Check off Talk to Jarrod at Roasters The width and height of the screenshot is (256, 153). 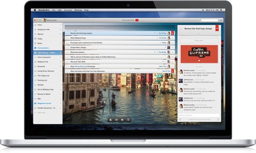coord(67,57)
